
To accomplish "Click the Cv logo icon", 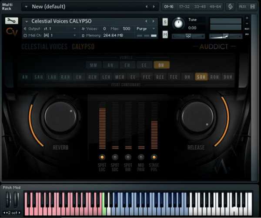I will 11,32.
